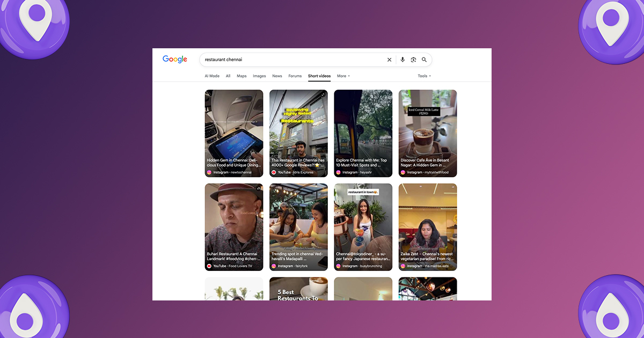
Task: Click the source text 'Instagram · mytrystwithfood'
Action: point(428,173)
